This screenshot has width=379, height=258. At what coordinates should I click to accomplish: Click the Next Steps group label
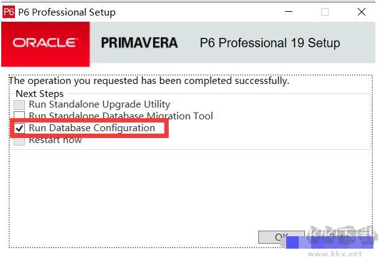coord(39,93)
